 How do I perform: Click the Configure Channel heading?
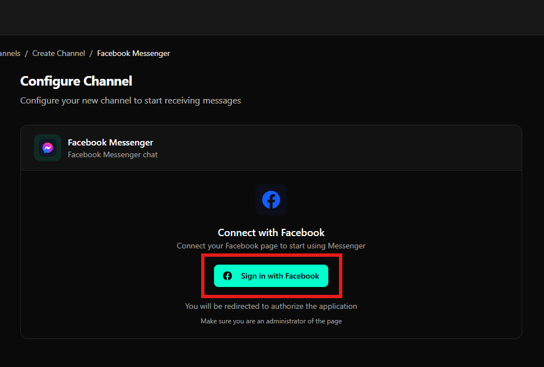coord(76,81)
